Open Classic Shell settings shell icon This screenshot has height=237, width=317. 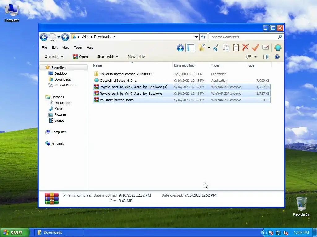tap(278, 48)
